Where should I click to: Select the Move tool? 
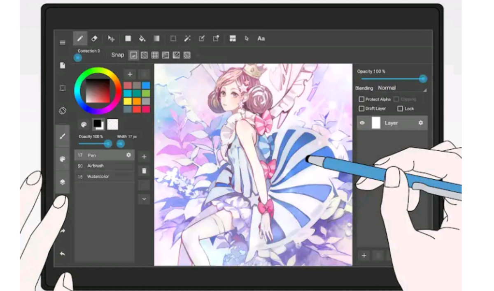coord(110,38)
